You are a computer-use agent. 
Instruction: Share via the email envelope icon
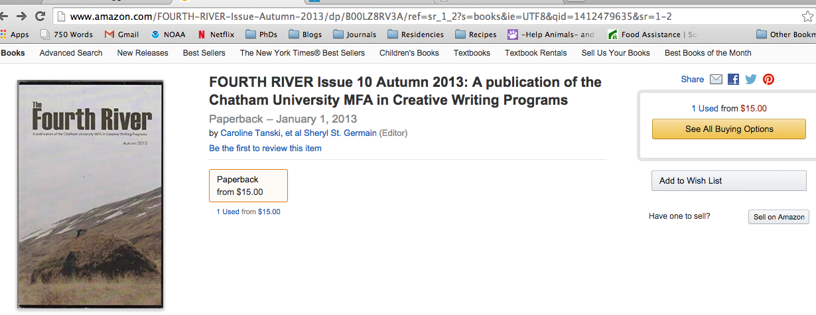[716, 80]
